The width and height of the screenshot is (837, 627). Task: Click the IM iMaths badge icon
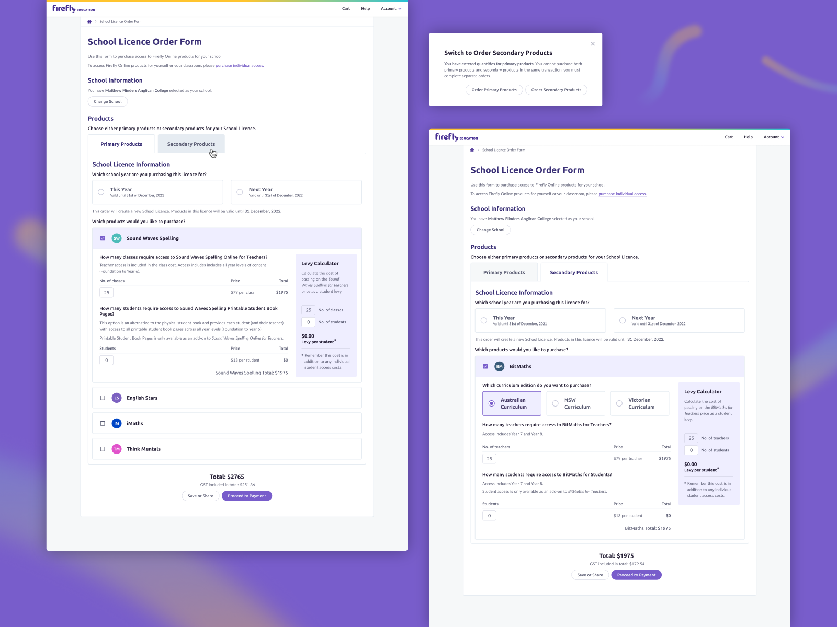click(117, 423)
